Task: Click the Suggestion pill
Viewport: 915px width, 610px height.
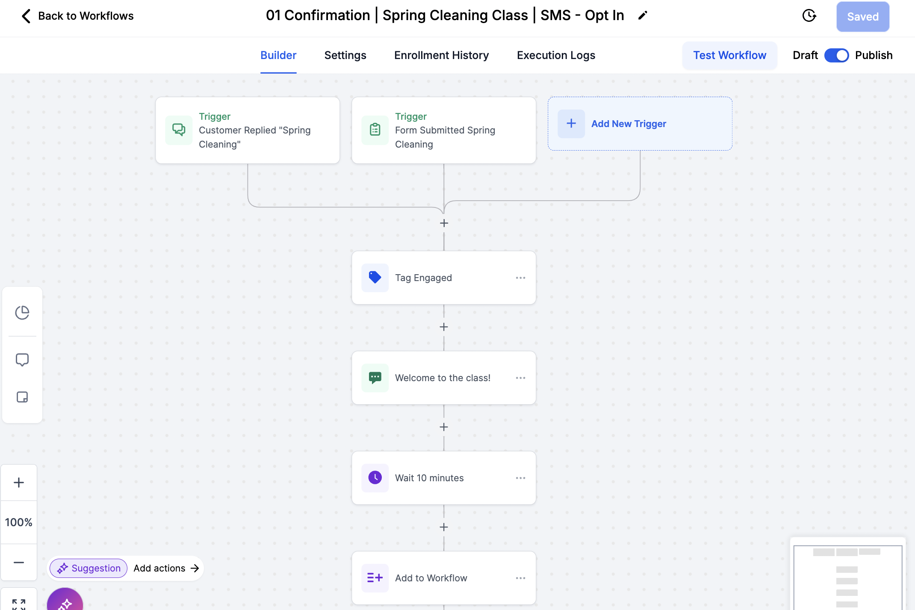Action: tap(89, 568)
